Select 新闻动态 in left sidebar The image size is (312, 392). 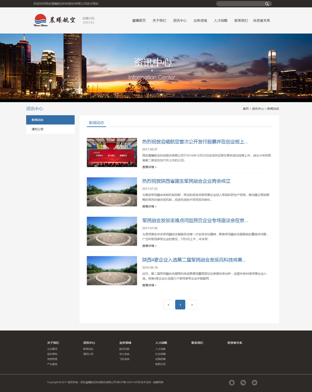50,120
